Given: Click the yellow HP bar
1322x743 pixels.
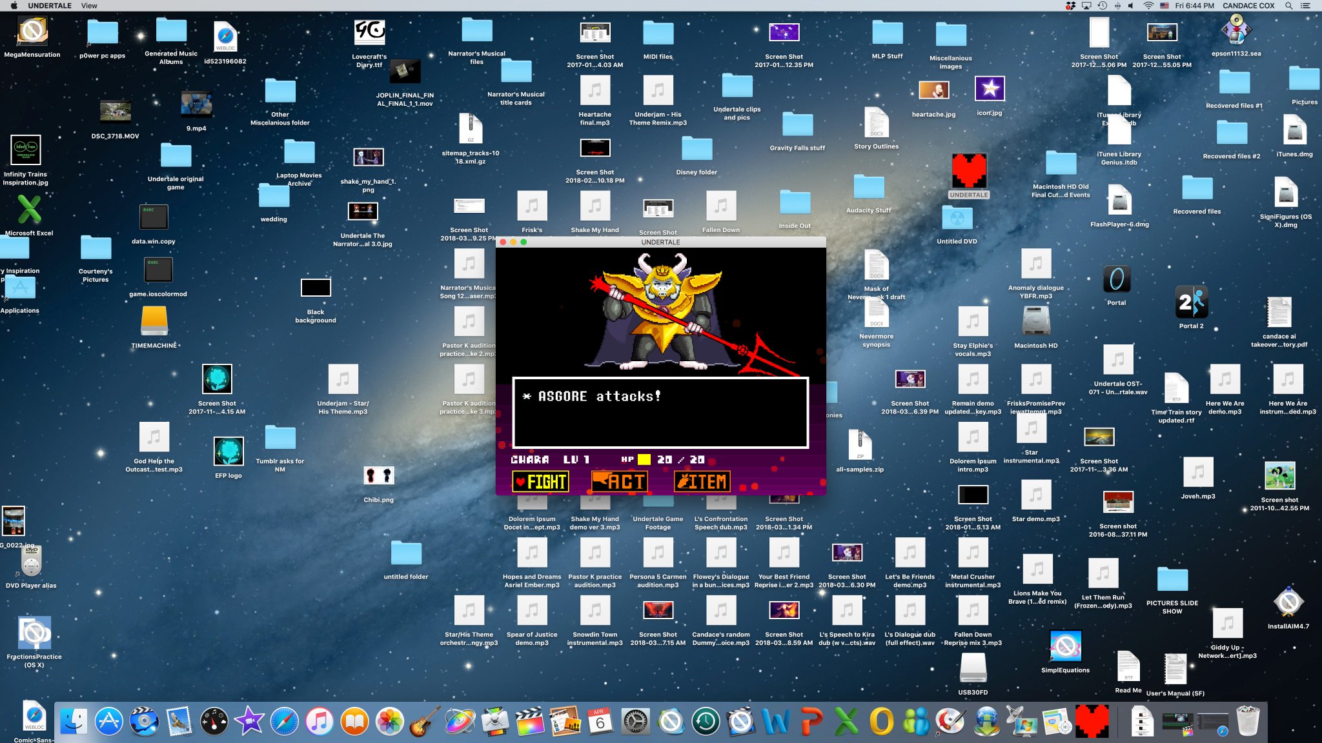Looking at the screenshot, I should [644, 460].
